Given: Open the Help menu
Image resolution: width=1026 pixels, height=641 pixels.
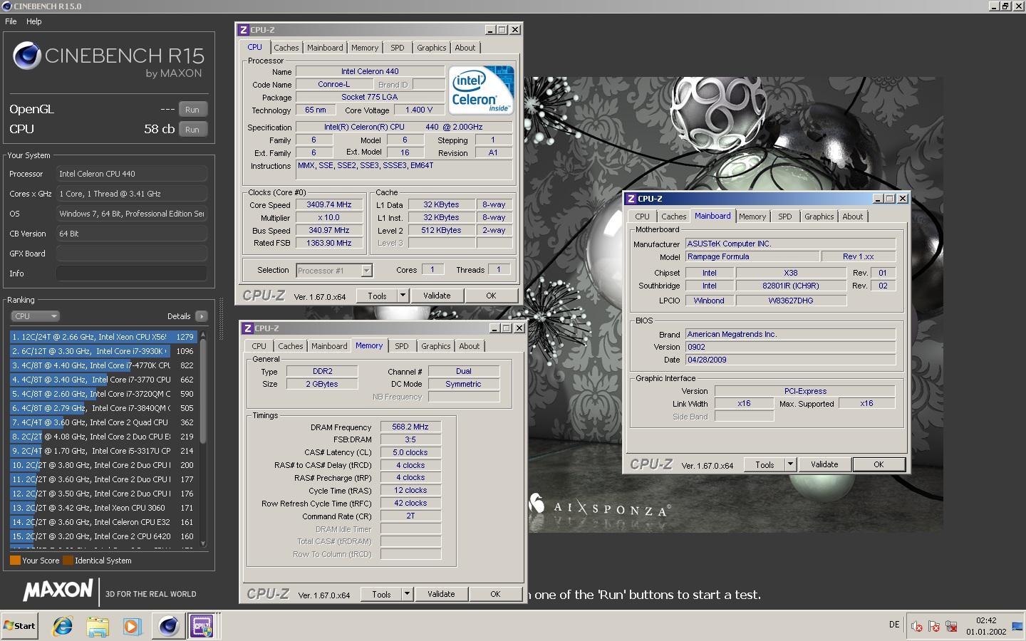Looking at the screenshot, I should click(34, 21).
